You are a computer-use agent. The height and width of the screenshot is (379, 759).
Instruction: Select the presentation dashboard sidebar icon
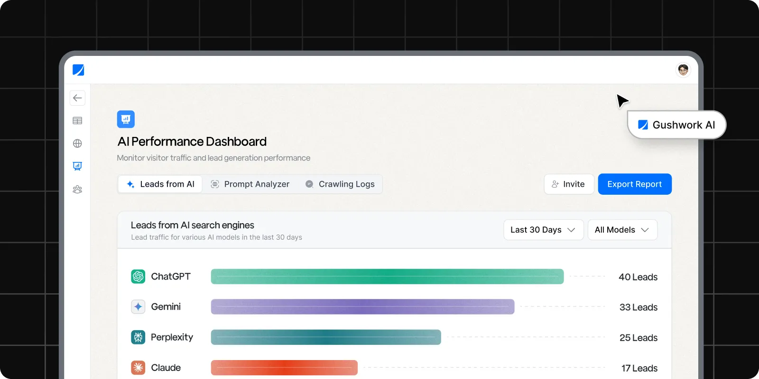tap(77, 166)
